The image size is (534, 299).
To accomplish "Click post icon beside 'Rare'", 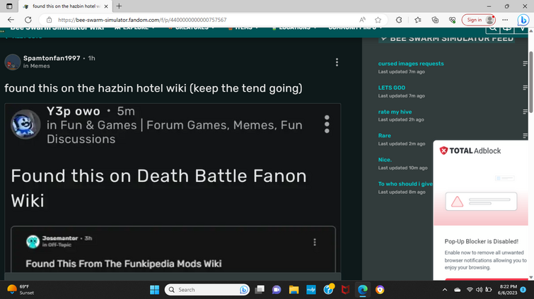I will coord(525,136).
